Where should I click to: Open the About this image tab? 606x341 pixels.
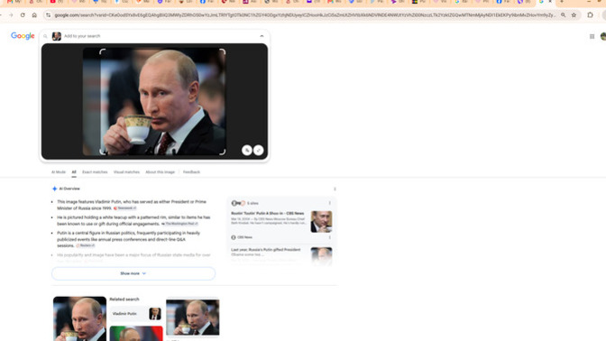click(160, 172)
